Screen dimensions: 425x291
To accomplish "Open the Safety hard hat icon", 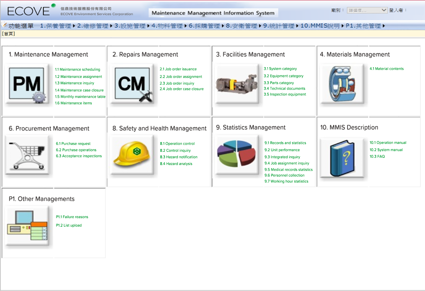I will click(132, 154).
